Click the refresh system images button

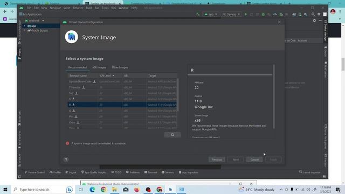[172, 135]
